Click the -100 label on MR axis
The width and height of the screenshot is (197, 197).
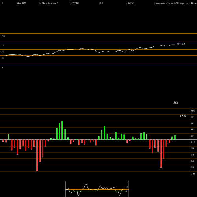pyautogui.click(x=193, y=174)
